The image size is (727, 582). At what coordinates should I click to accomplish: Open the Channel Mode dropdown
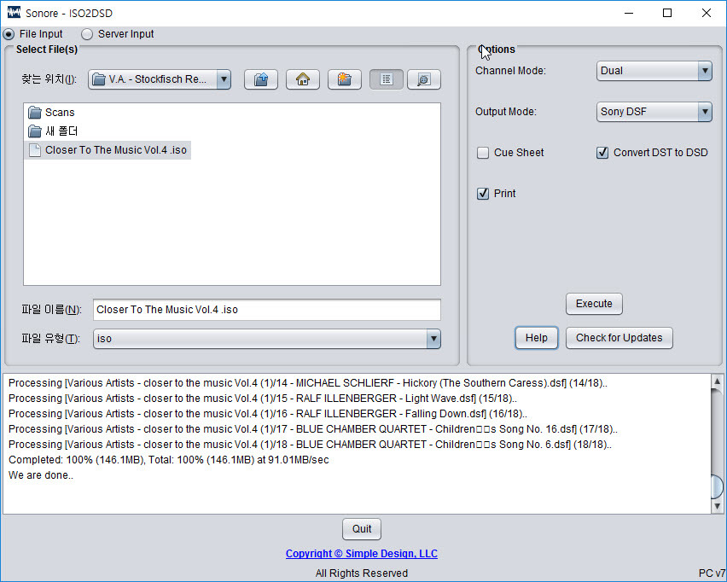coord(654,71)
